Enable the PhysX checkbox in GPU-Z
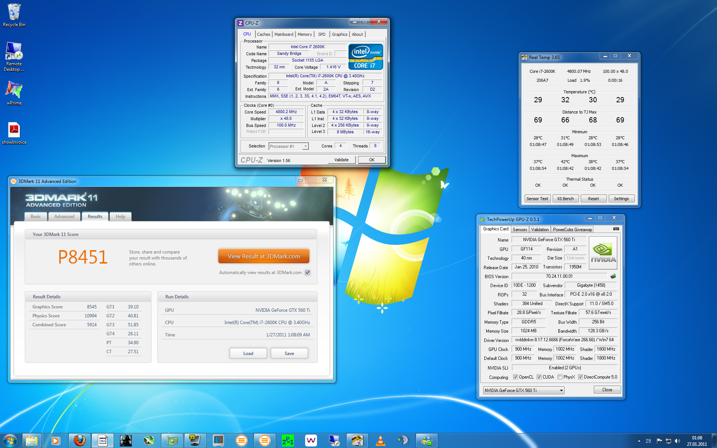The image size is (717, 448). 560,377
